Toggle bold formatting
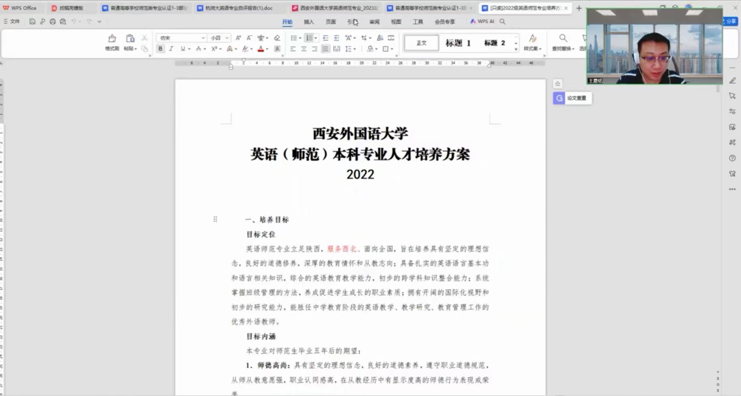Image resolution: width=741 pixels, height=396 pixels. (160, 49)
